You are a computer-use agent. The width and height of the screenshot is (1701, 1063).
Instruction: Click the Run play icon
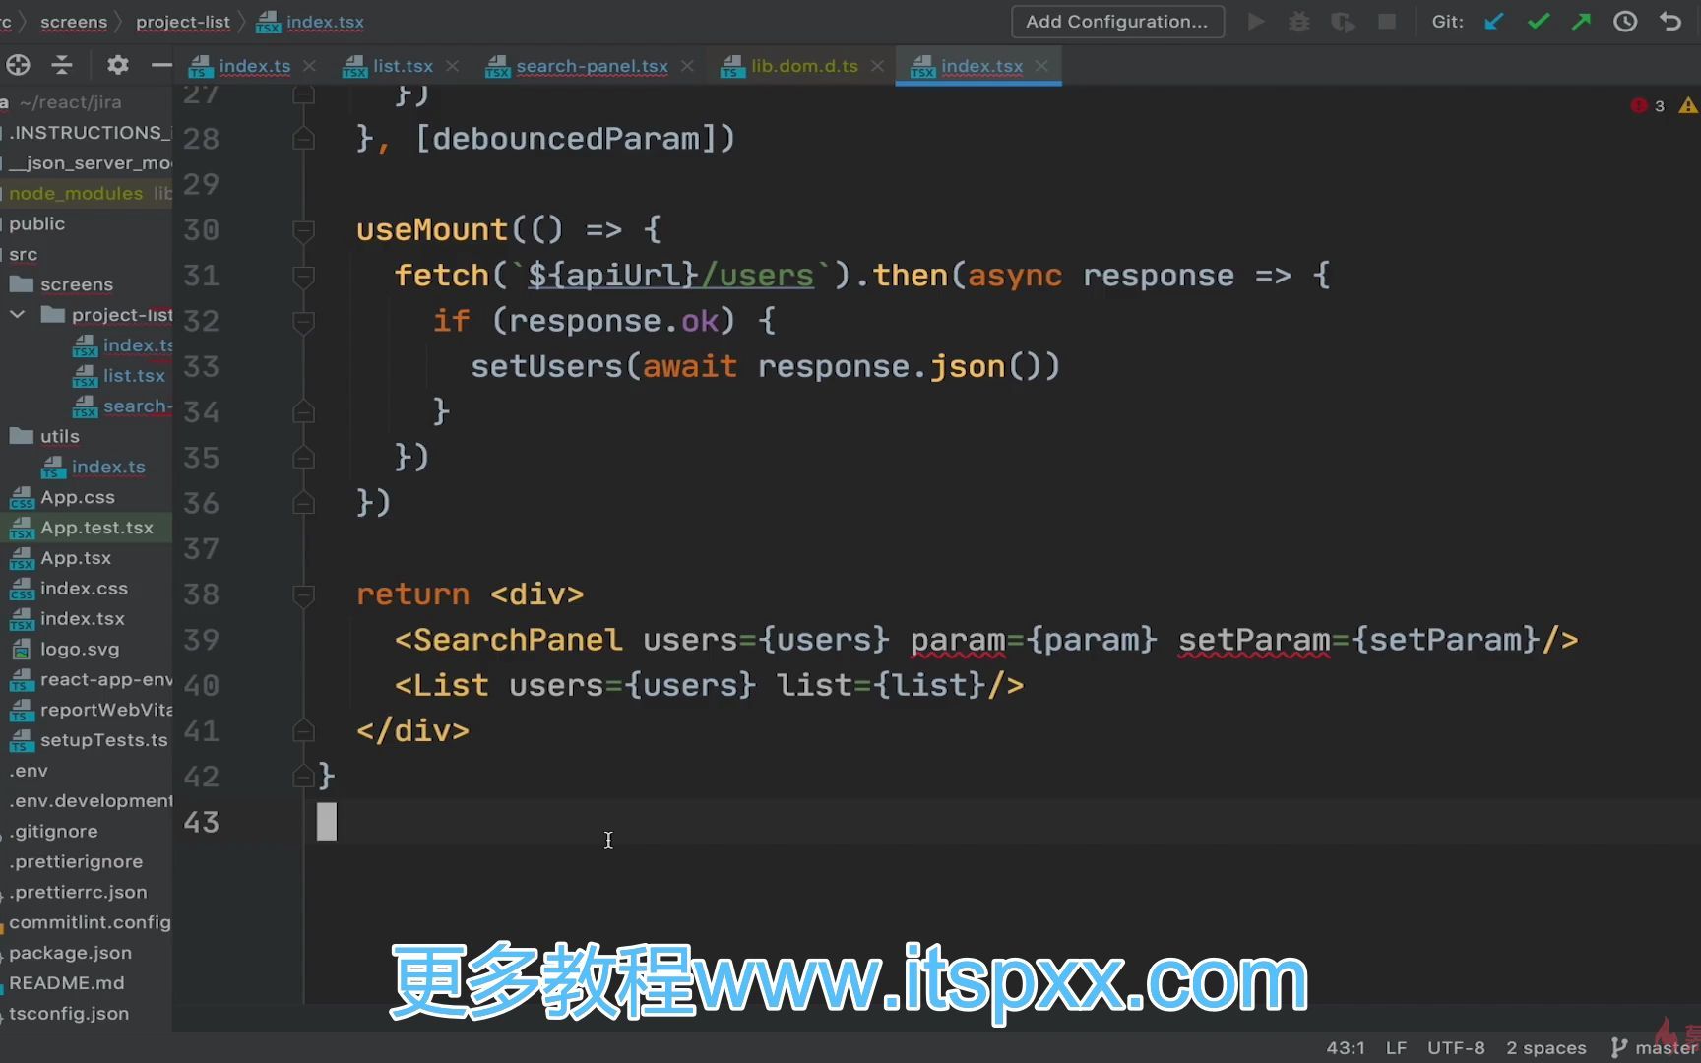point(1256,22)
